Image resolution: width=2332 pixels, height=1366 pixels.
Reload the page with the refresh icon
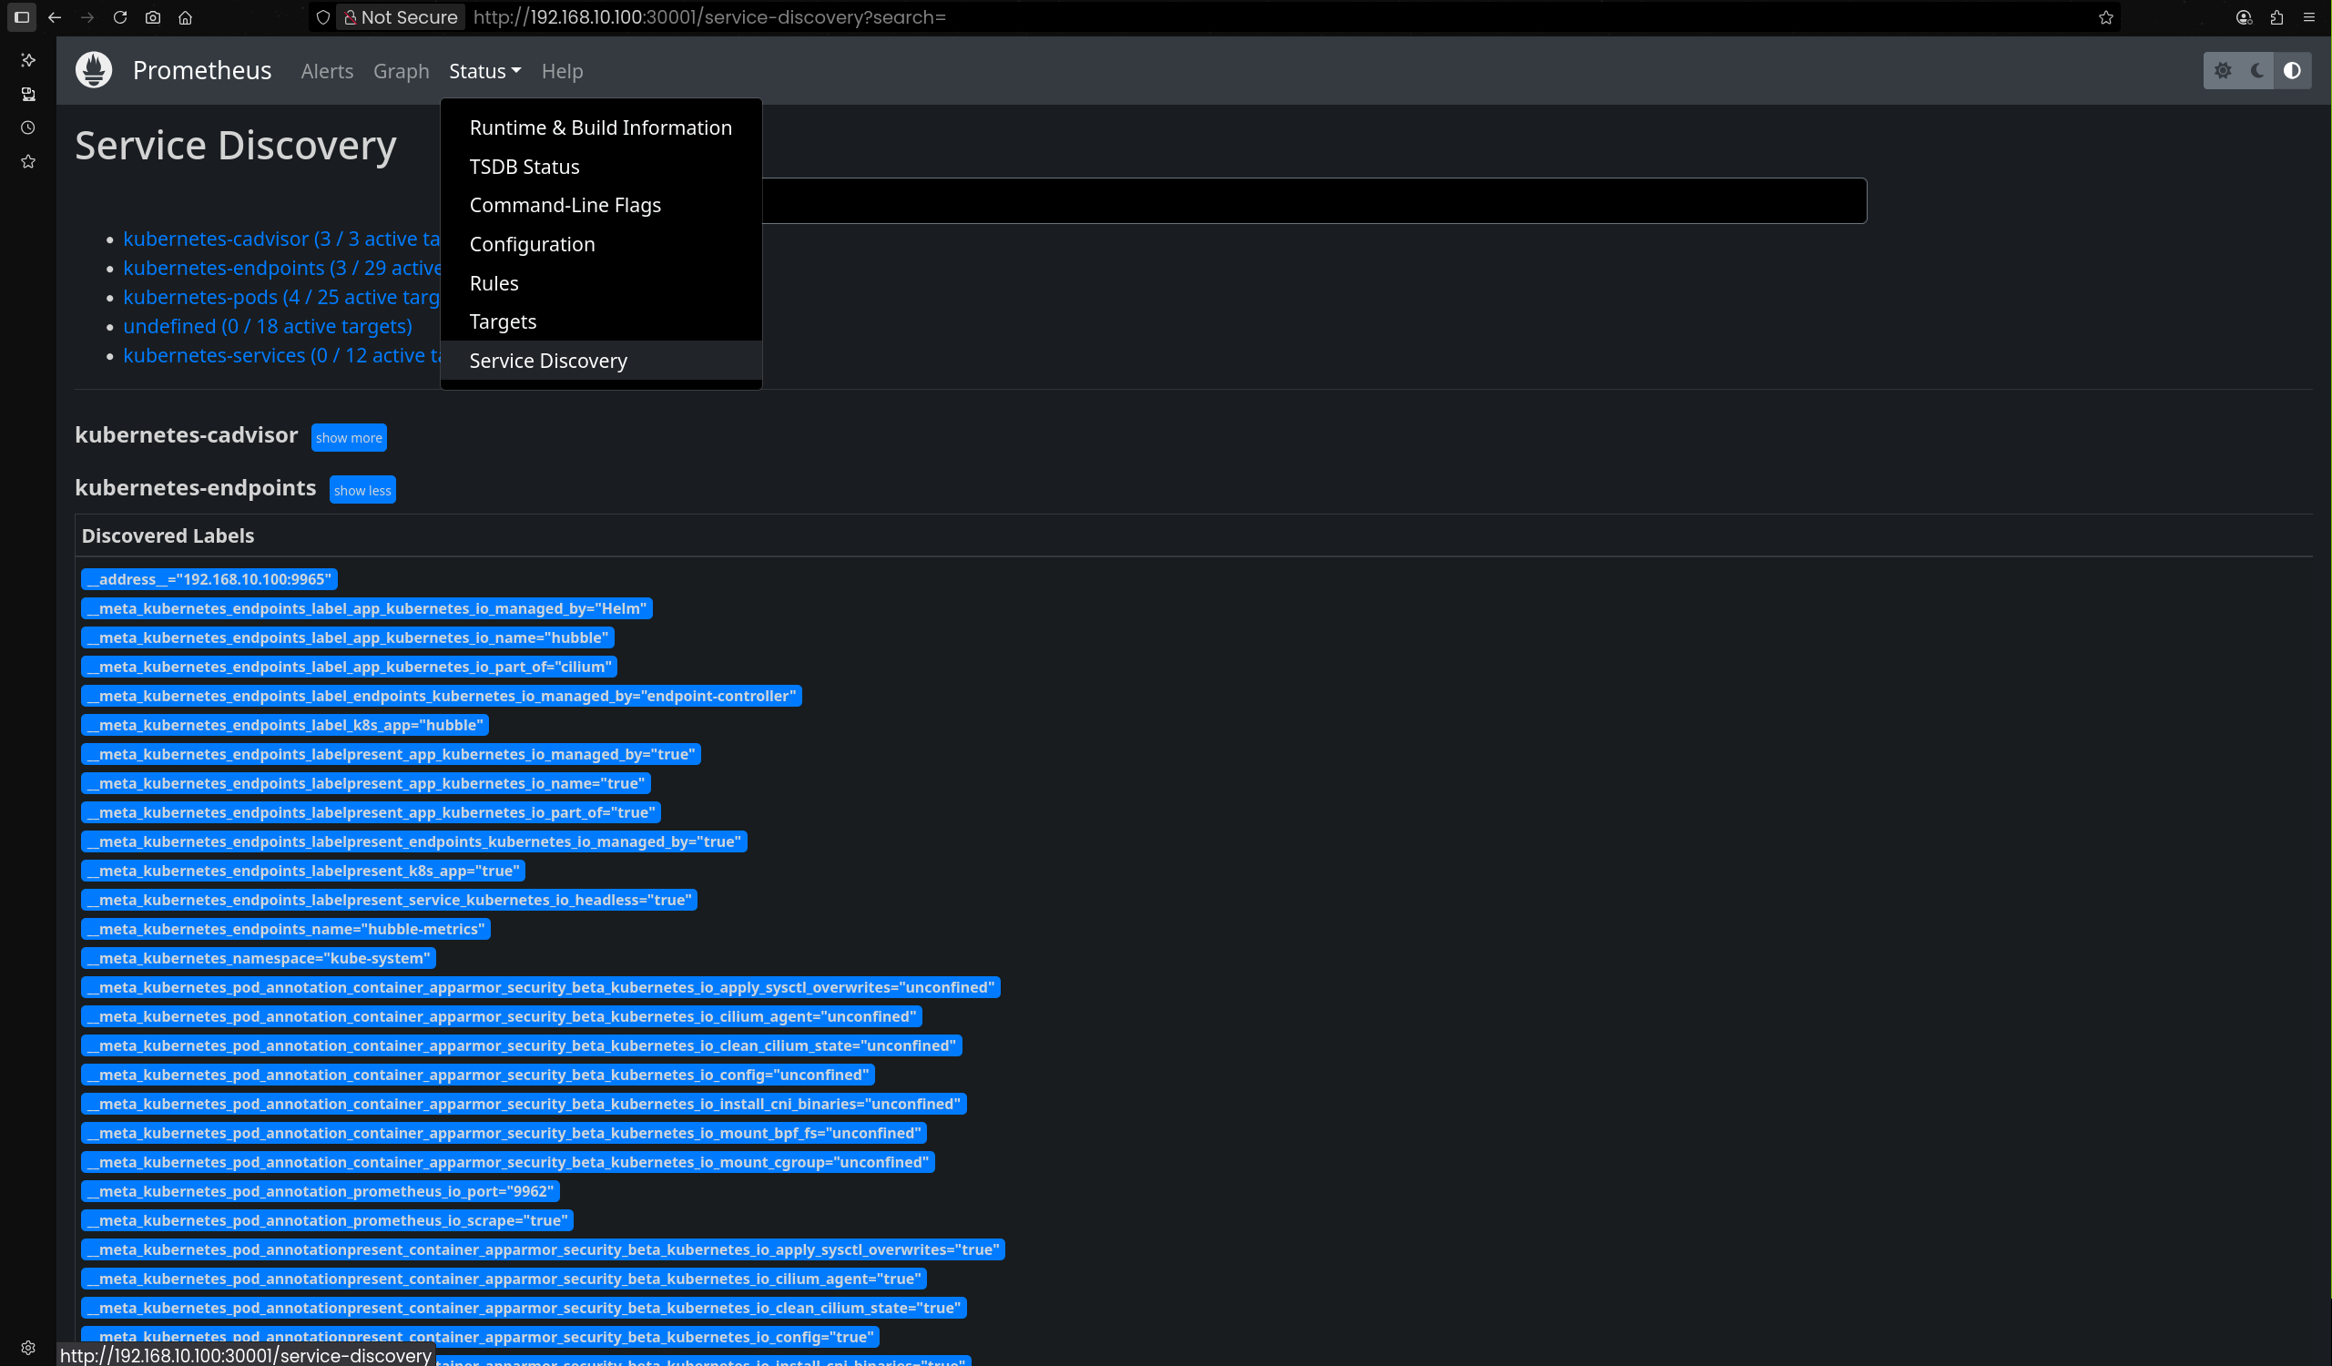click(120, 16)
